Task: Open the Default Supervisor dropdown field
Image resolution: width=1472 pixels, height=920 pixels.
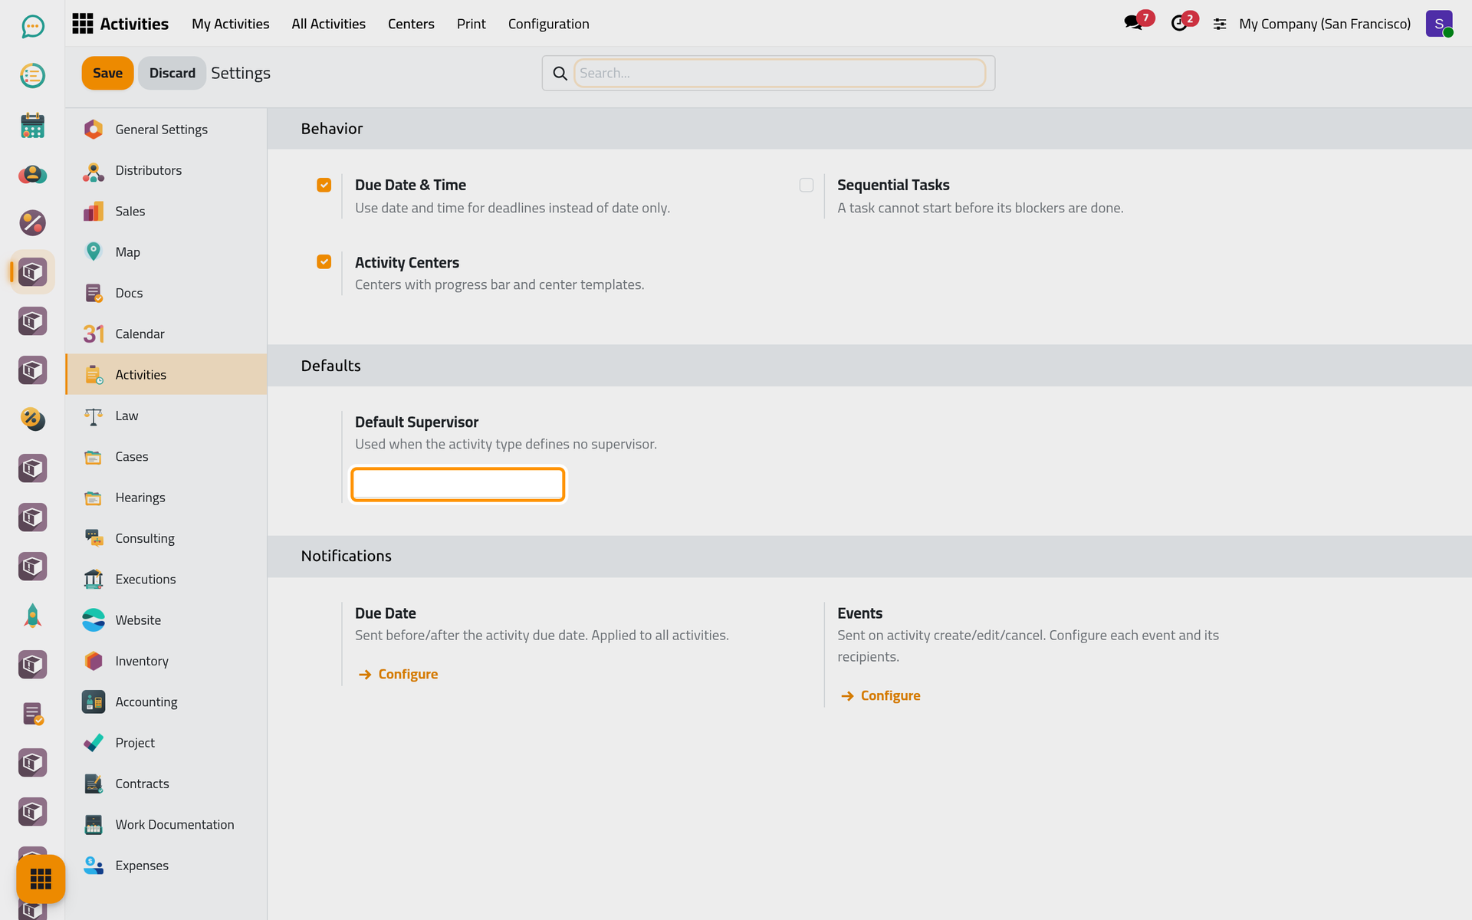Action: (458, 485)
